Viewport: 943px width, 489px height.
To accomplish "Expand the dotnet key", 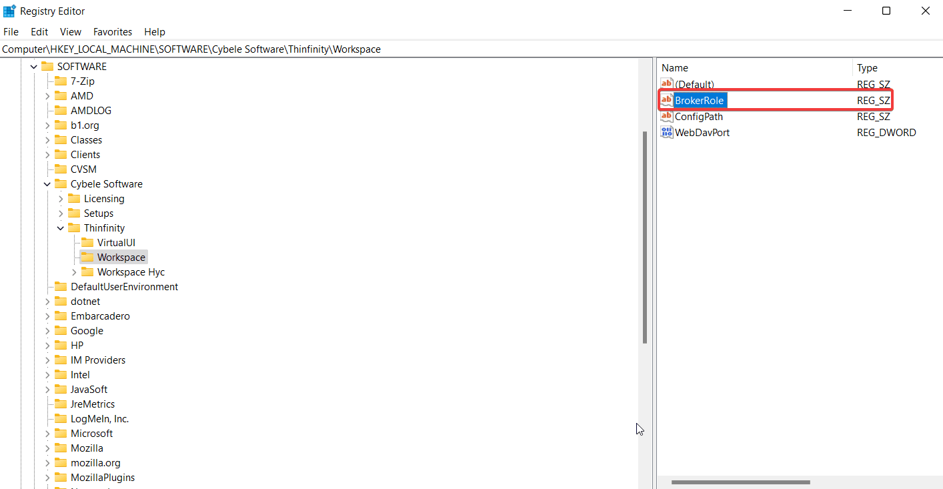I will [x=47, y=302].
